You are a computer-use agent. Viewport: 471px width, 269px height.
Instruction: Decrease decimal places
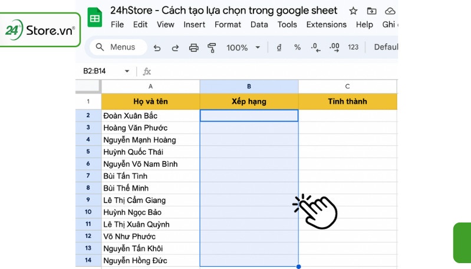(x=315, y=47)
